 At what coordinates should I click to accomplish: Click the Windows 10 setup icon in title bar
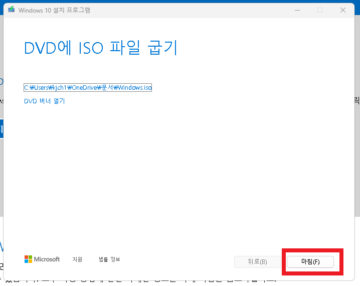tap(12, 10)
